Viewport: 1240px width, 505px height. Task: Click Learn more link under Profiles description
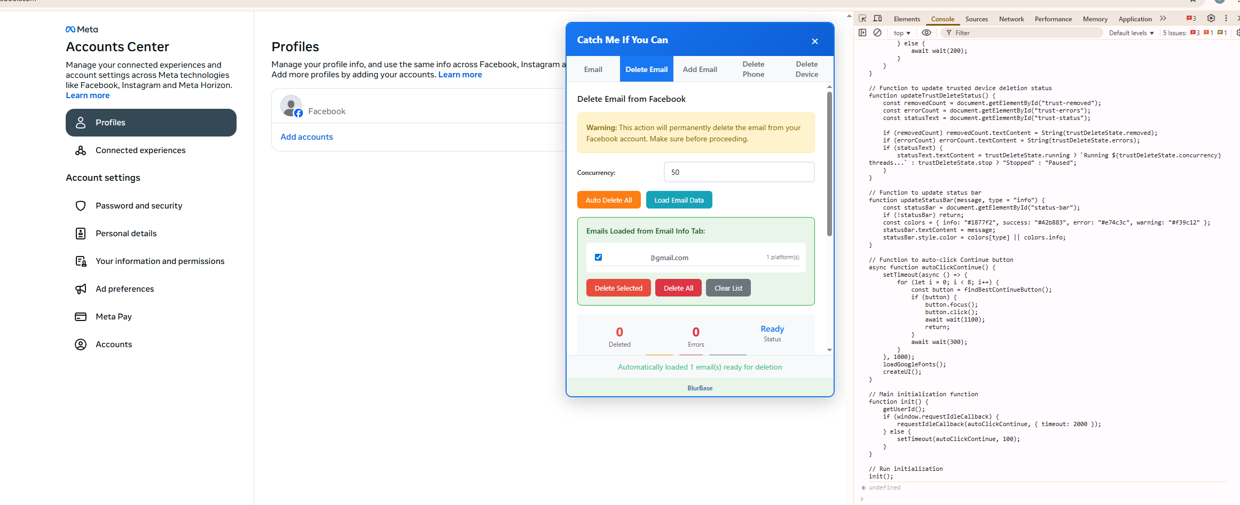click(460, 75)
